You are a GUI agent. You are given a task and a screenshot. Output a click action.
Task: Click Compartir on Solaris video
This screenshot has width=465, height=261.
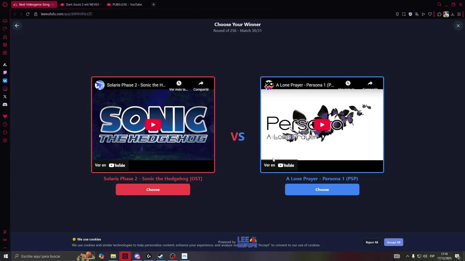tap(201, 86)
